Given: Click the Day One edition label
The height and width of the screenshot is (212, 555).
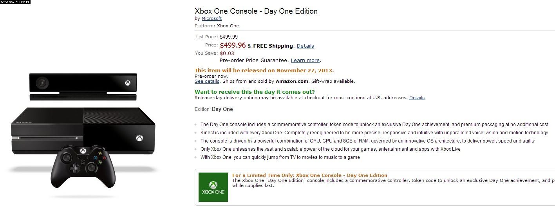Looking at the screenshot, I should [222, 109].
